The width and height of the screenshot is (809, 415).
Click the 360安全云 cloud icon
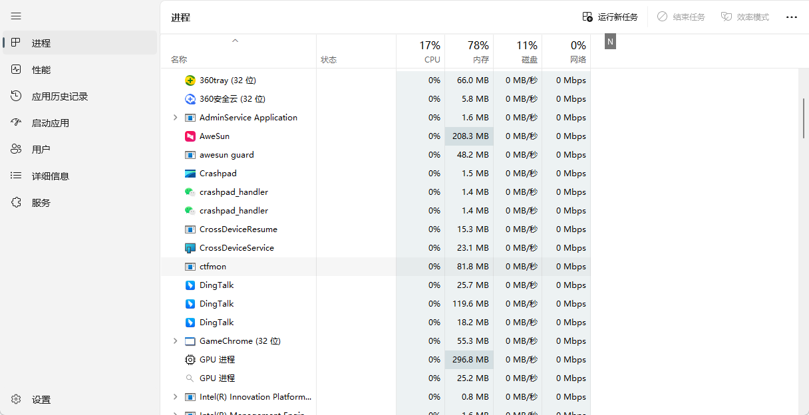tap(190, 99)
